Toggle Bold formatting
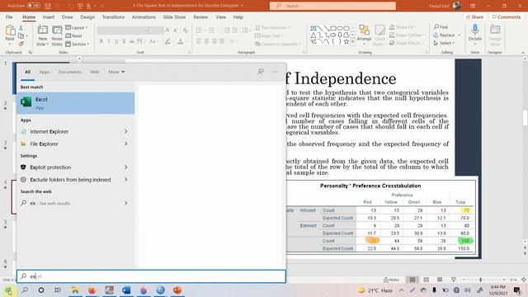The width and height of the screenshot is (528, 297). pos(101,41)
